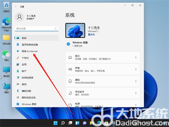Image resolution: width=169 pixels, height=127 pixels.
Task: Expand 专注助手 settings using its chevron
Action: pyautogui.click(x=136, y=93)
